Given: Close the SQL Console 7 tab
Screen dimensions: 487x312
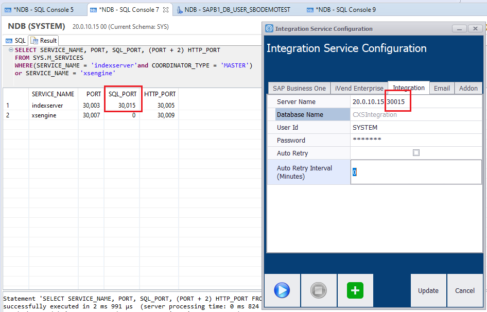Looking at the screenshot, I should pos(166,10).
